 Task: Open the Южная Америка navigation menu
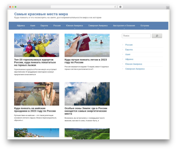coord(74,26)
